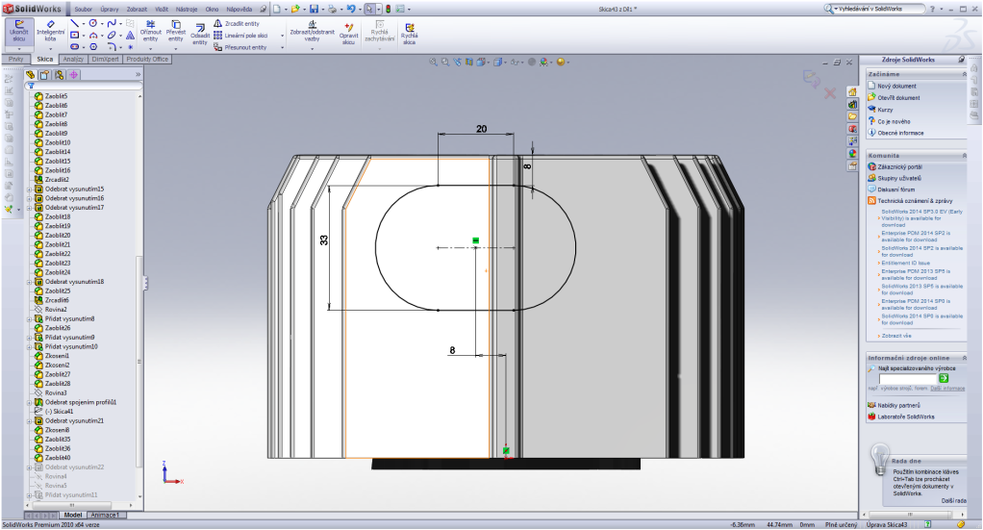The height and width of the screenshot is (530, 983).
Task: Open Line tool dropdown arrow
Action: click(84, 23)
